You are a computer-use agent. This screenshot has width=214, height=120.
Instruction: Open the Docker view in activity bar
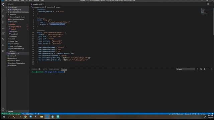point(3,51)
